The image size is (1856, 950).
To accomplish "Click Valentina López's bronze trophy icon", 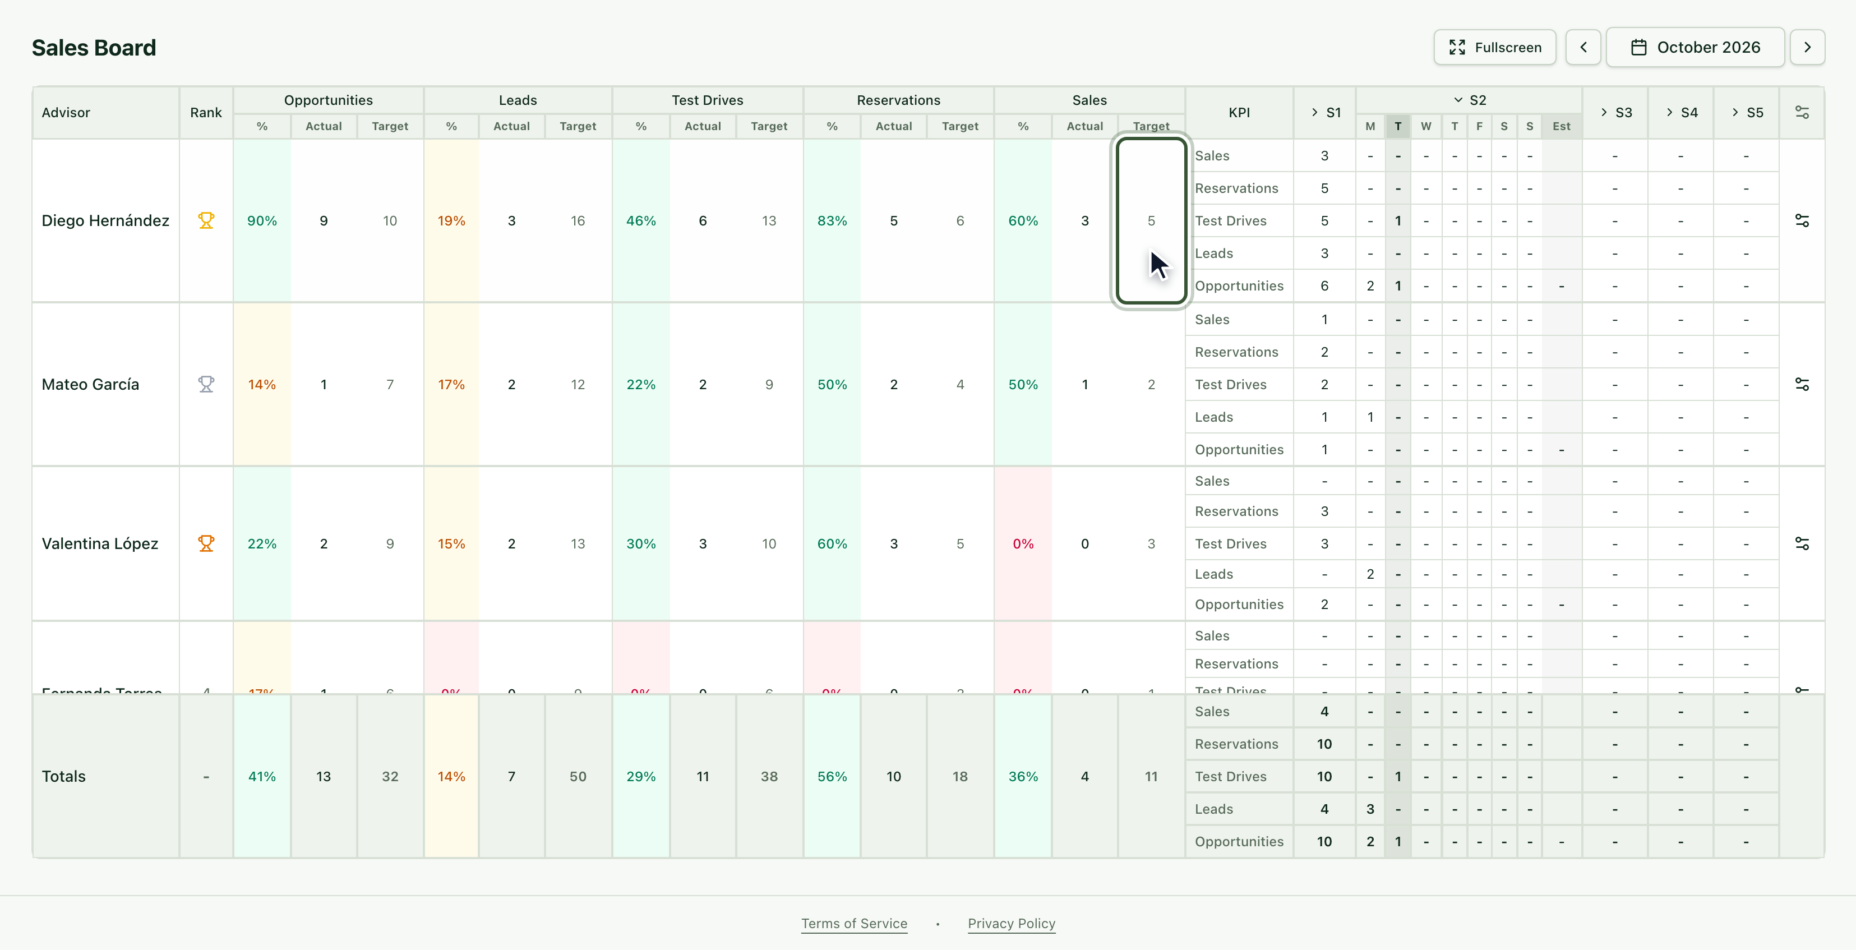I will 206,543.
